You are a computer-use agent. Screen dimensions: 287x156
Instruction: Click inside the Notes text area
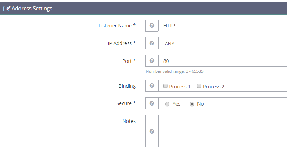(x=223, y=131)
